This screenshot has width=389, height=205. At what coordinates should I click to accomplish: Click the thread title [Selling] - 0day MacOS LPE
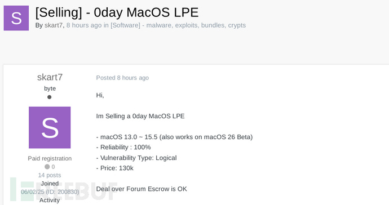click(117, 12)
